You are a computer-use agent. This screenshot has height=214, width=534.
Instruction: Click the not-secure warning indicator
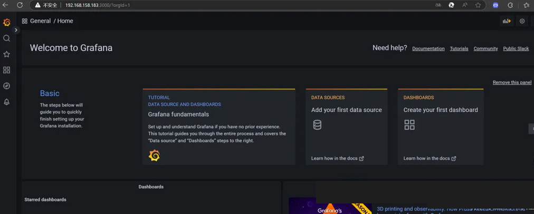pos(45,5)
